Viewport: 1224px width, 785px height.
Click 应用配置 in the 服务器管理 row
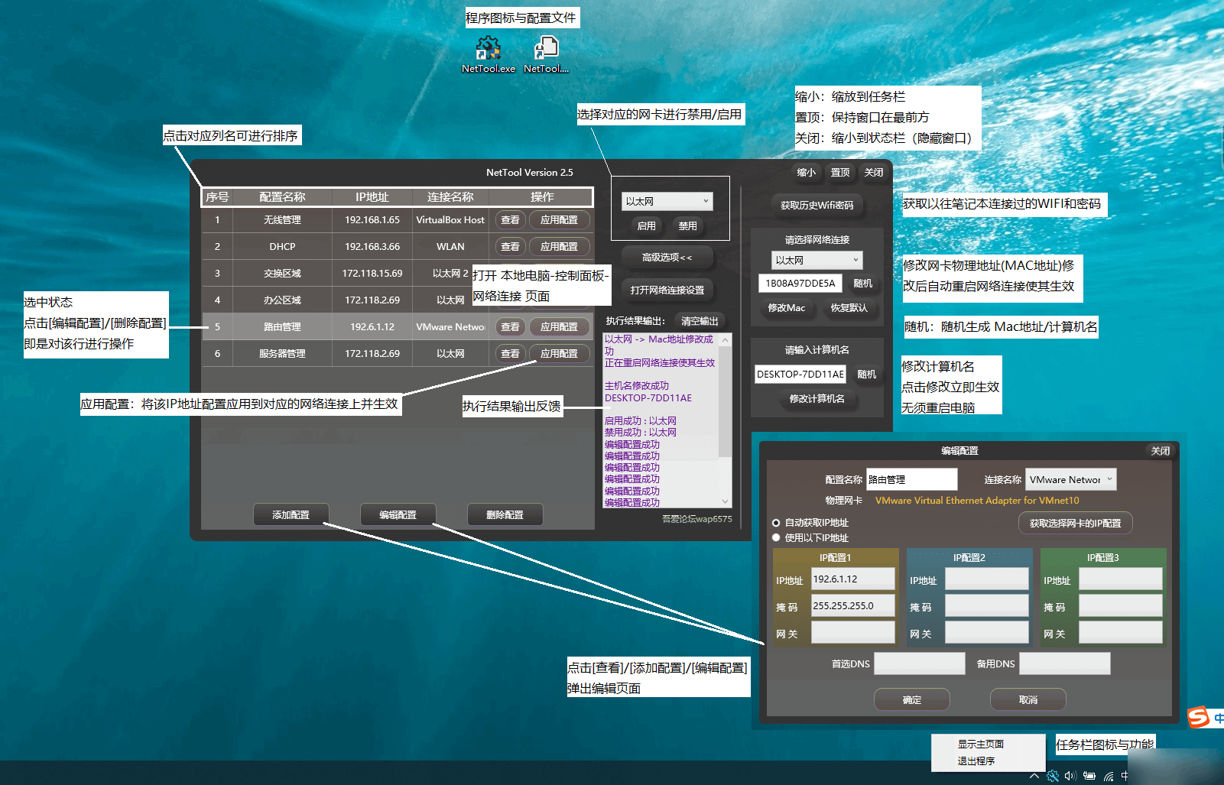[560, 354]
